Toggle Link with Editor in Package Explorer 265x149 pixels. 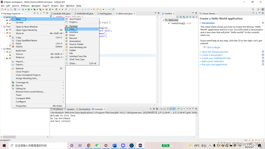click(x=38, y=13)
